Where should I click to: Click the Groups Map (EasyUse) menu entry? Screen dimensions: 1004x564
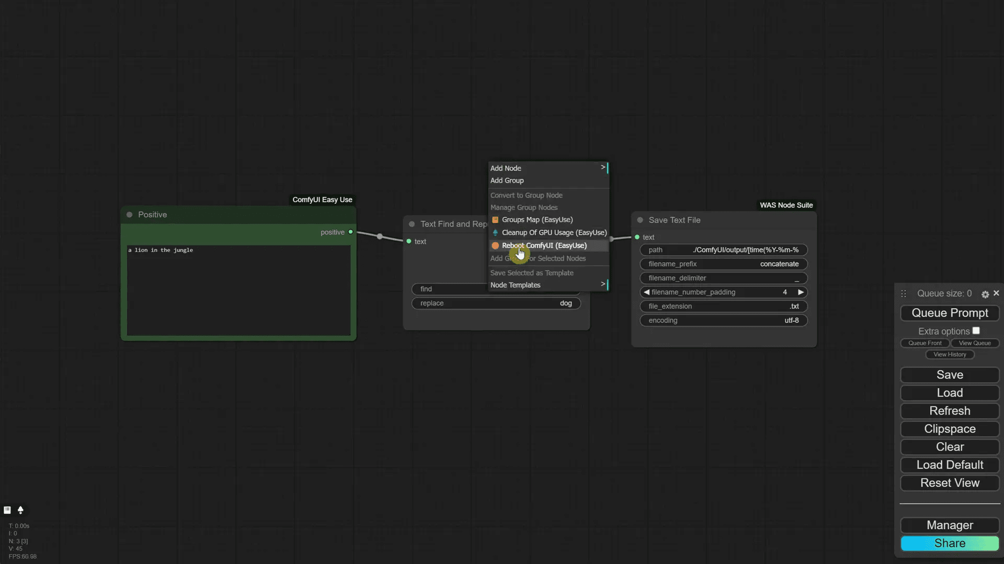coord(537,220)
